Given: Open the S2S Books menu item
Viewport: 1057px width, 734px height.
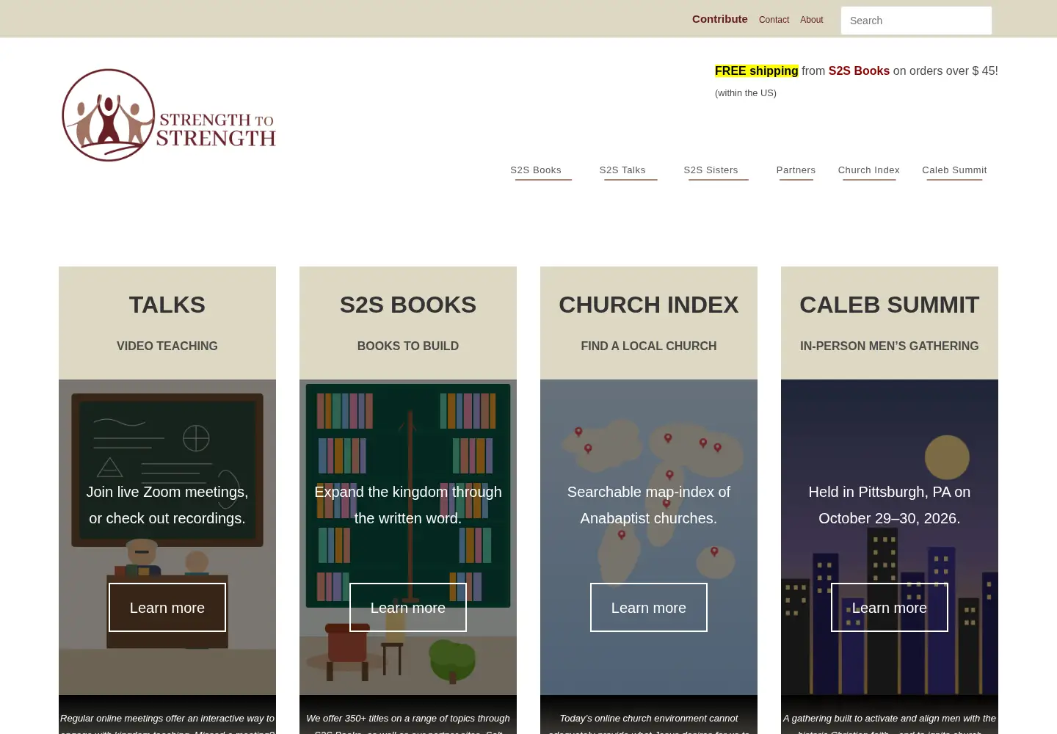Looking at the screenshot, I should (536, 170).
